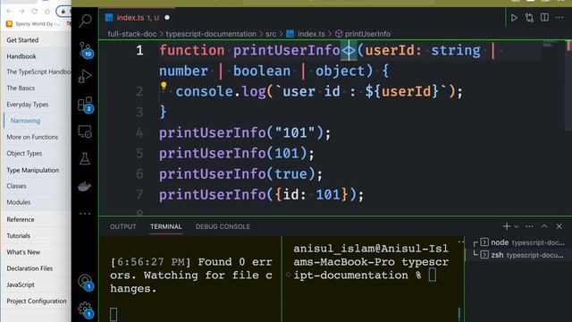The width and height of the screenshot is (572, 322).
Task: Show additional views ellipsis in activity bar
Action: click(x=85, y=214)
